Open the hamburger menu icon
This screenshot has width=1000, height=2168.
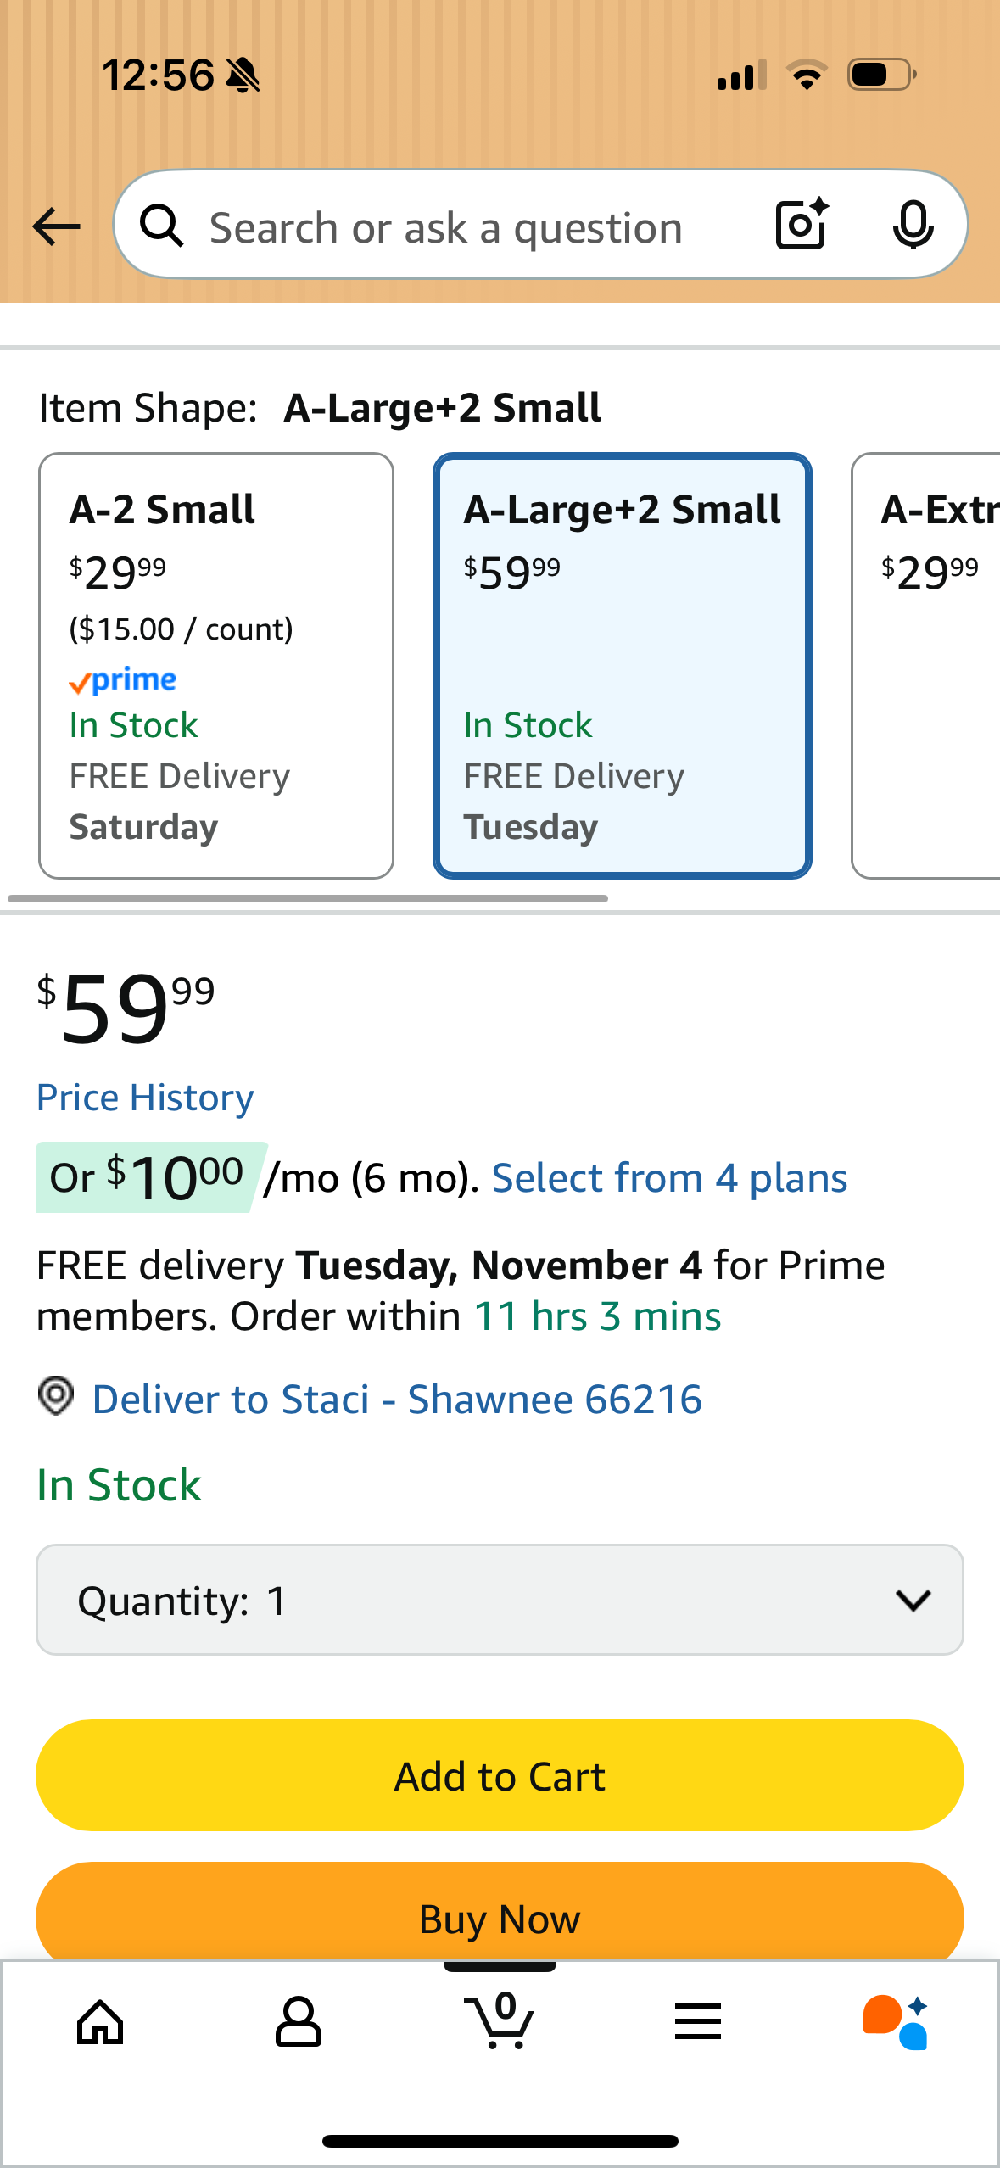(x=698, y=2022)
